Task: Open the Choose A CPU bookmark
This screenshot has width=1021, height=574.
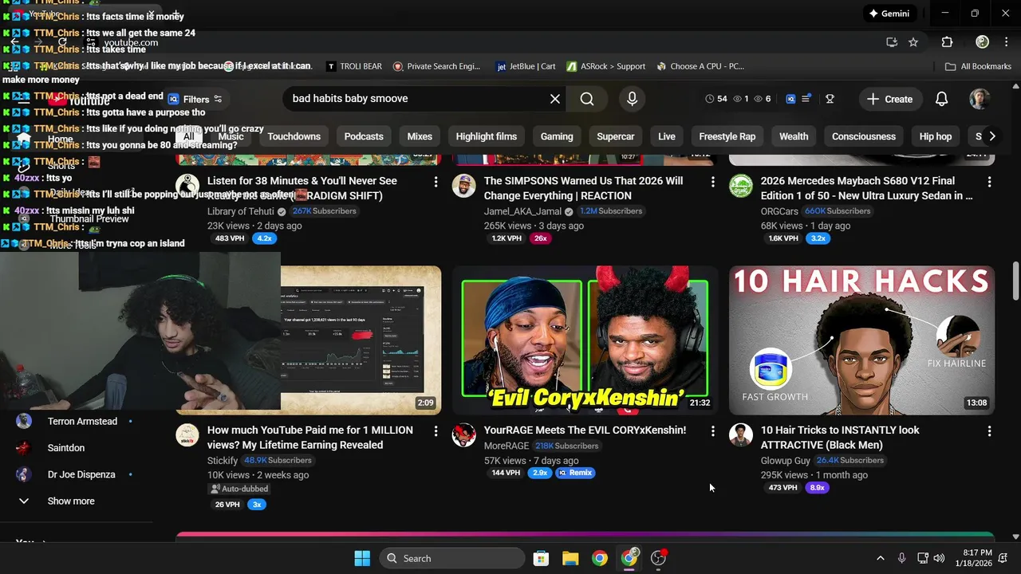Action: [x=700, y=66]
